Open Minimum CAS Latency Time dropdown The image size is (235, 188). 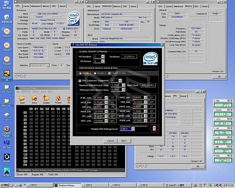pyautogui.click(x=123, y=90)
